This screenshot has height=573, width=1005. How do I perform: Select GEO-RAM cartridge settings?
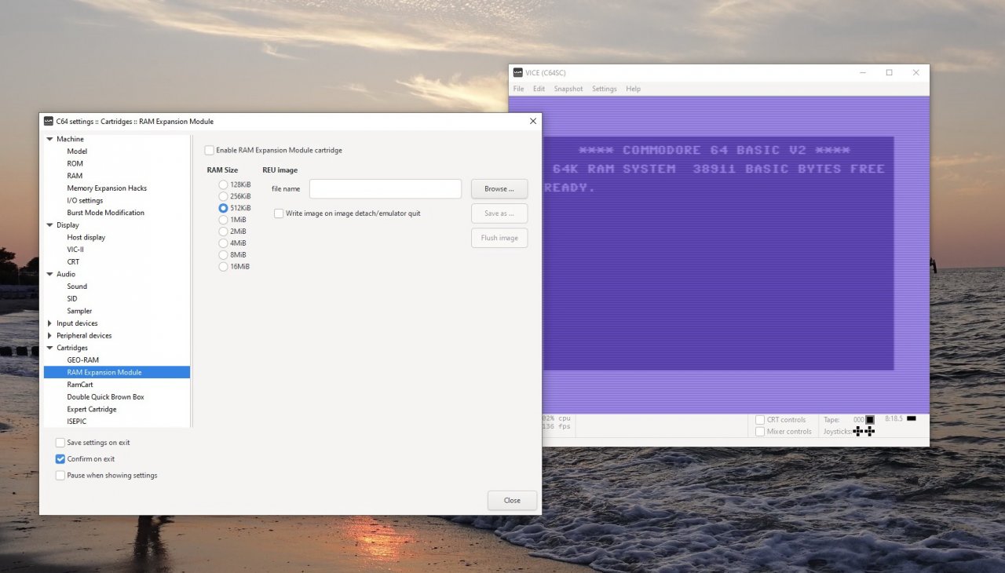point(82,360)
